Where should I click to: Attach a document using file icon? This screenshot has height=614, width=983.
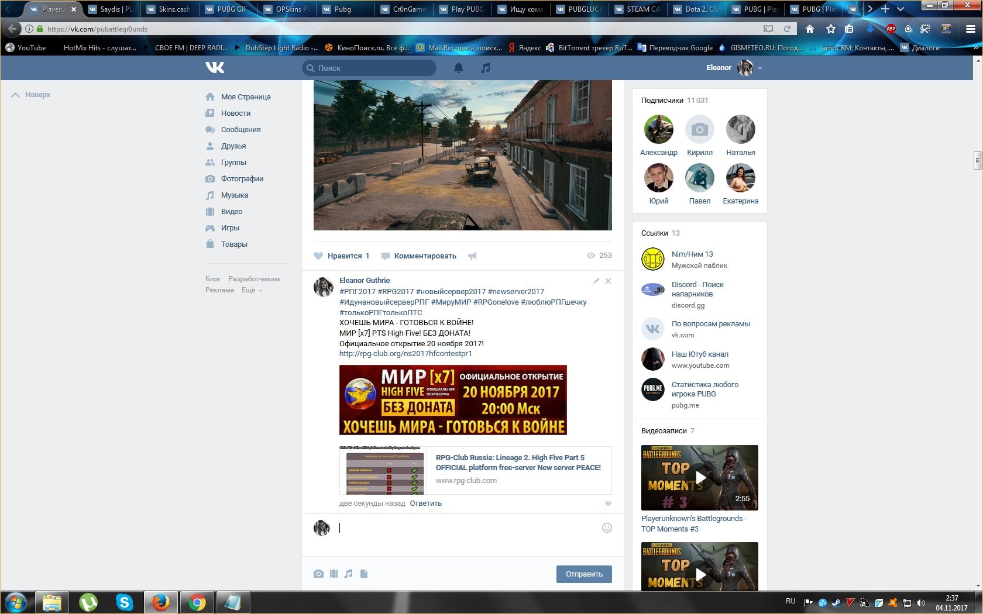pos(364,574)
